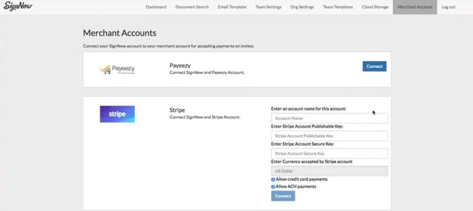Connect the Stripe account
The height and width of the screenshot is (211, 473).
(283, 196)
